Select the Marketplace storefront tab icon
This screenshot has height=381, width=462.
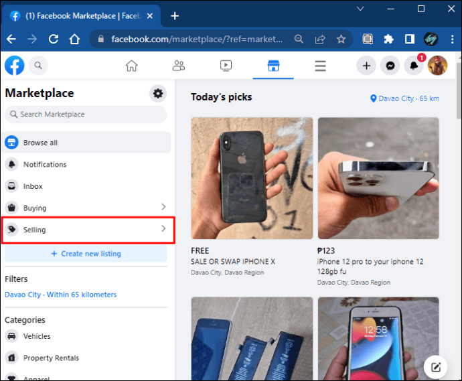tap(273, 66)
